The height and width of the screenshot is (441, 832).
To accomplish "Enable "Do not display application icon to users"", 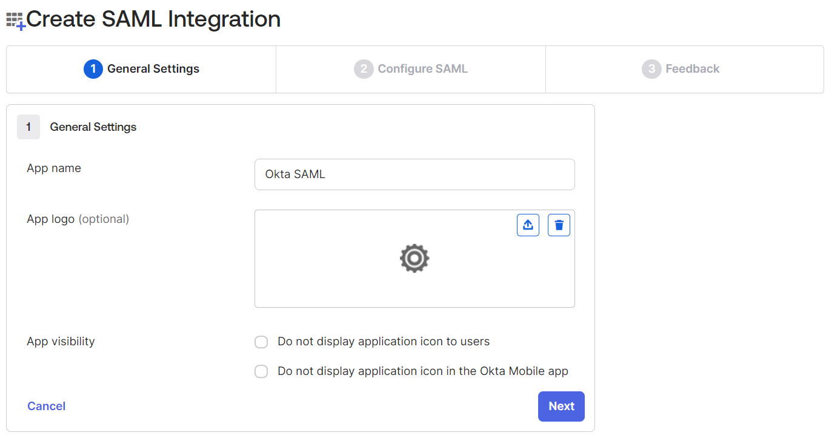I will (261, 342).
